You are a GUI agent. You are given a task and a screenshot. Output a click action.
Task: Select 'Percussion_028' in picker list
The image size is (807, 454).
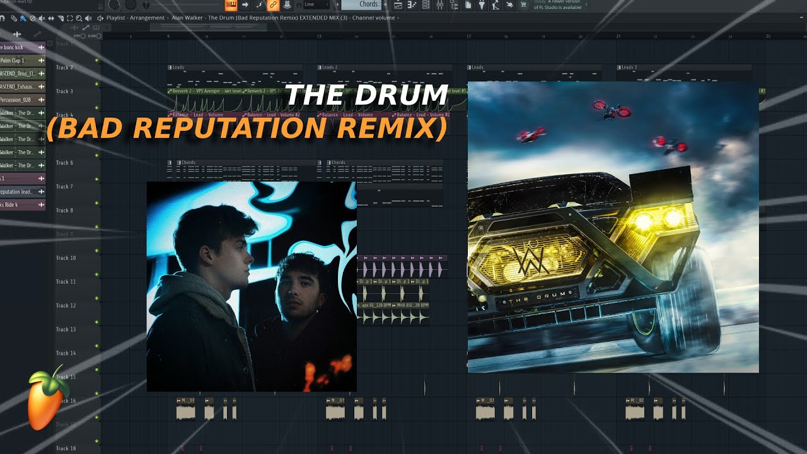click(21, 100)
